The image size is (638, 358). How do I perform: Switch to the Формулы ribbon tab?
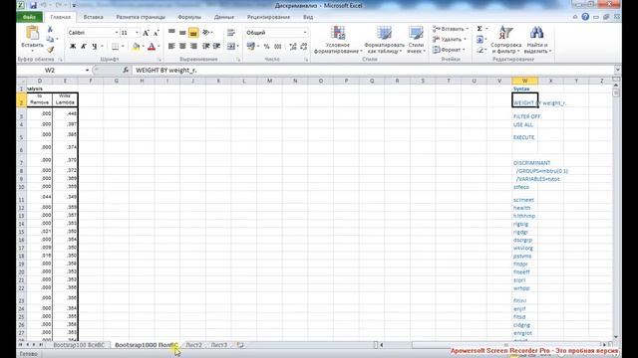[x=189, y=17]
